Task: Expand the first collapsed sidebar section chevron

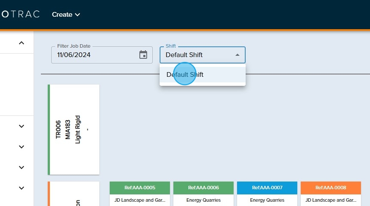Action: pyautogui.click(x=22, y=126)
